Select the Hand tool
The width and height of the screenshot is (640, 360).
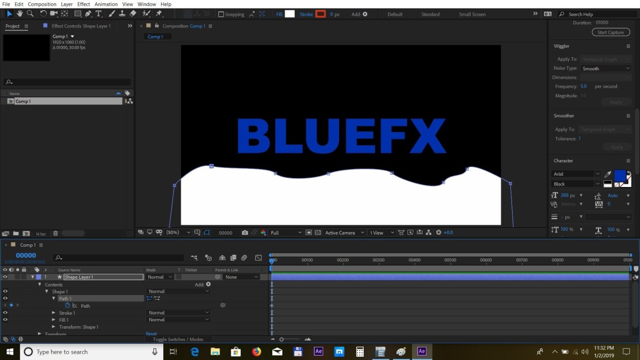click(x=19, y=14)
